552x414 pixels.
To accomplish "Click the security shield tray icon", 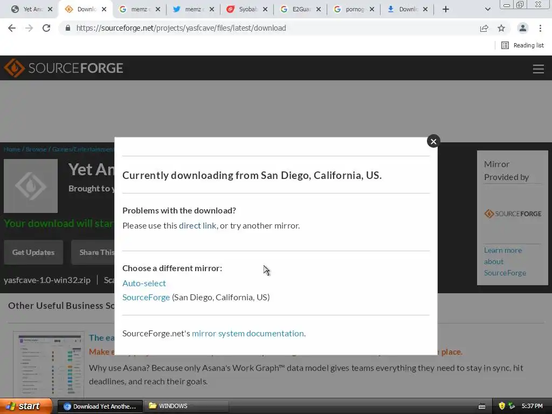I will coord(502,406).
